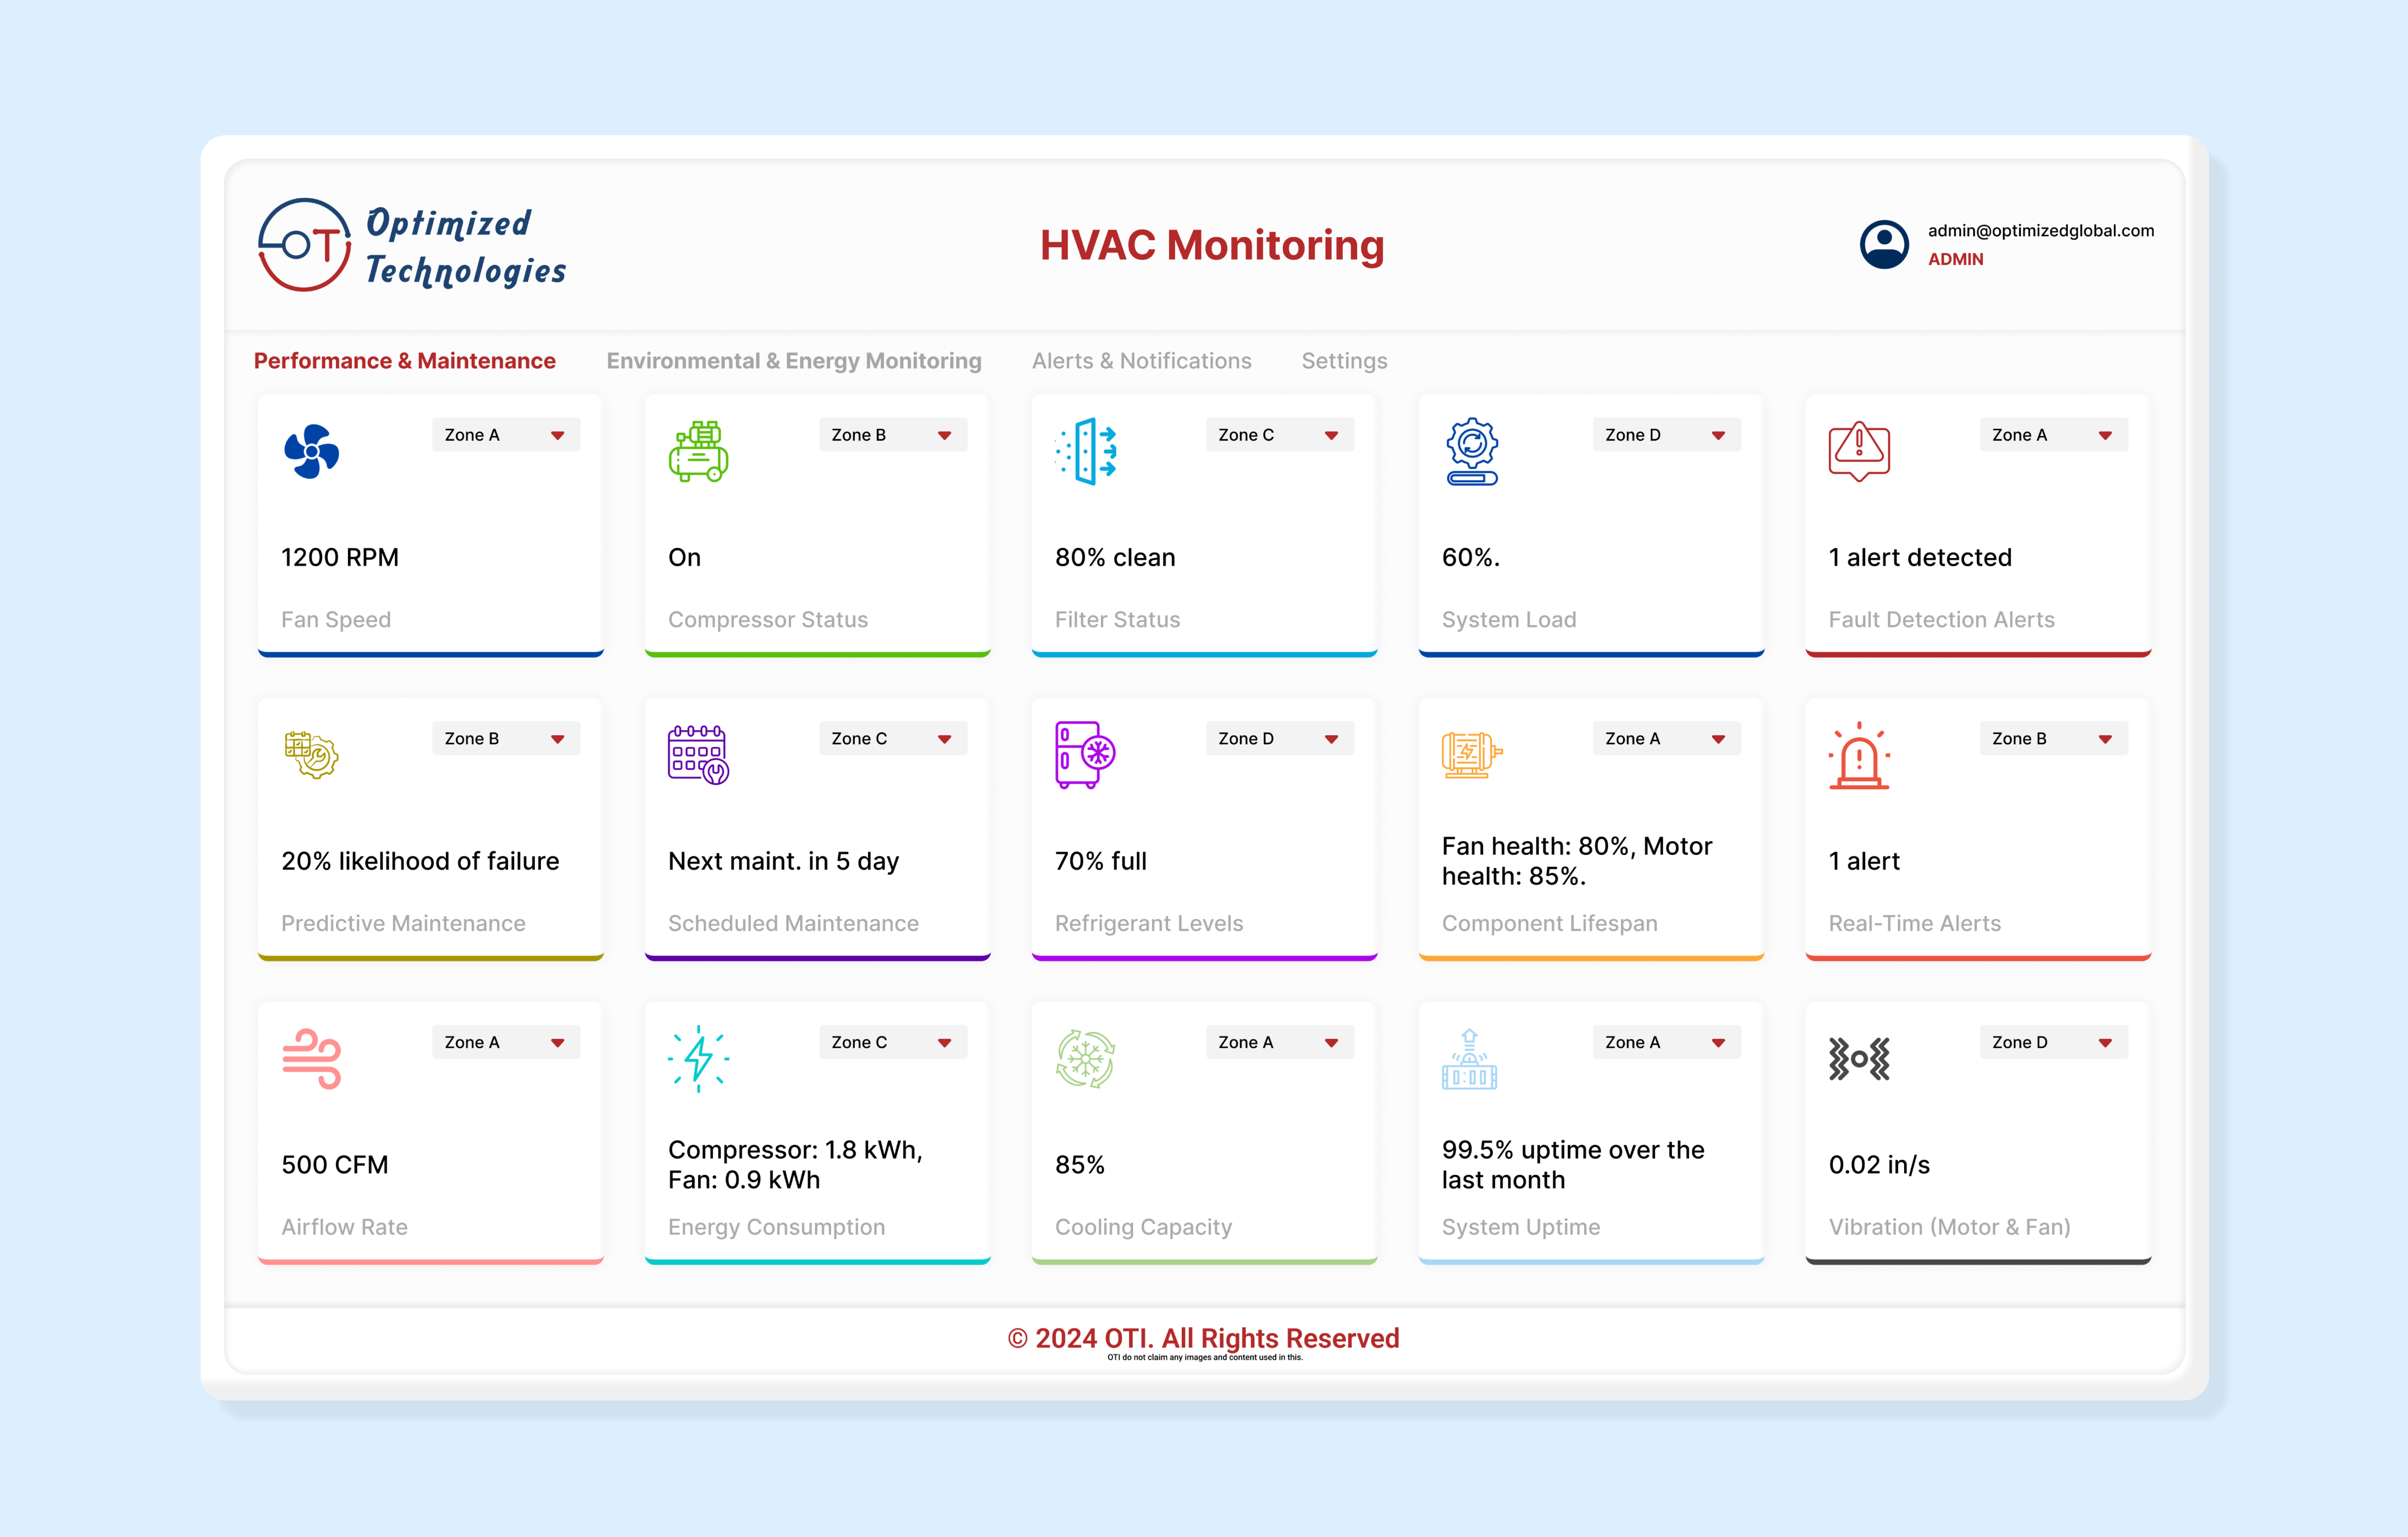Viewport: 2408px width, 1537px height.
Task: Open the System Load Zone D dropdown
Action: pyautogui.click(x=1667, y=435)
